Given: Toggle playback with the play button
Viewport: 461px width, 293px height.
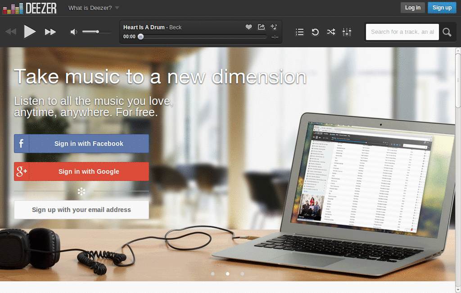Looking at the screenshot, I should click(x=30, y=32).
